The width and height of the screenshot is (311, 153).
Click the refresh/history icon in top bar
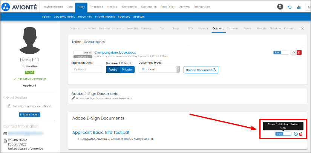tap(290, 7)
